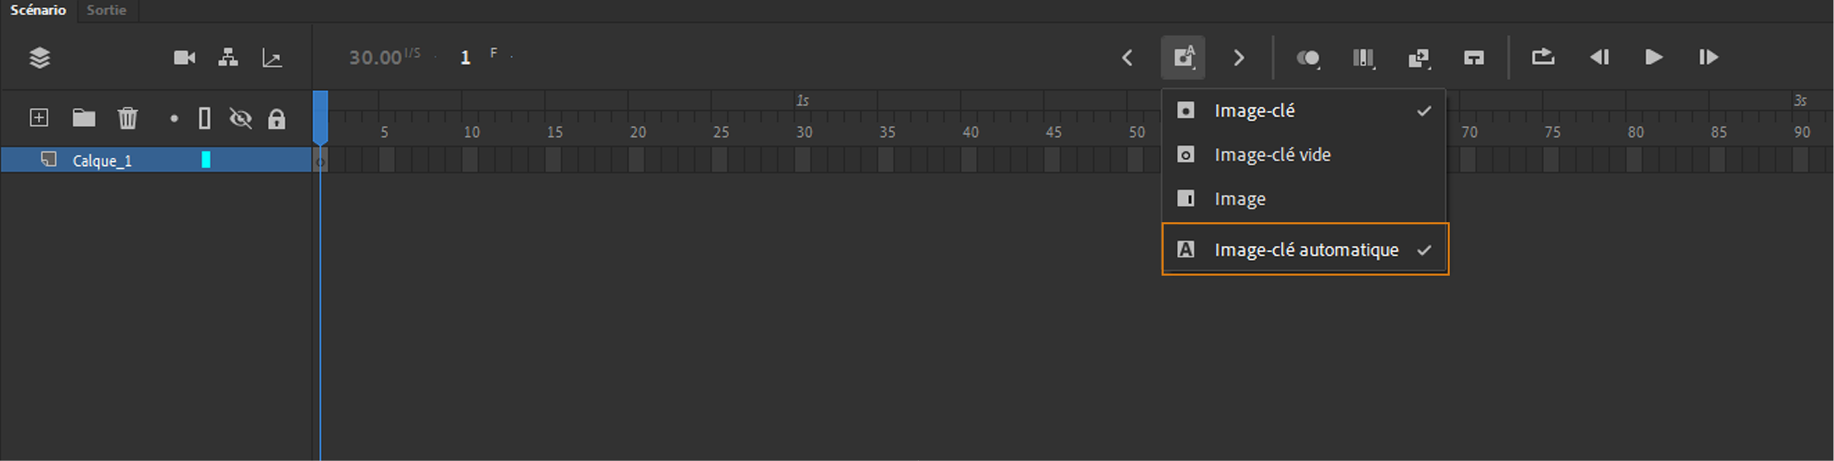Image resolution: width=1834 pixels, height=461 pixels.
Task: Create a new layer folder
Action: [x=83, y=118]
